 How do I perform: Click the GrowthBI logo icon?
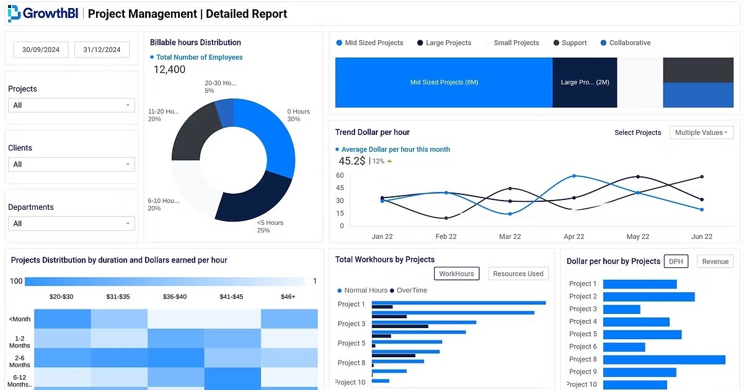pyautogui.click(x=14, y=13)
